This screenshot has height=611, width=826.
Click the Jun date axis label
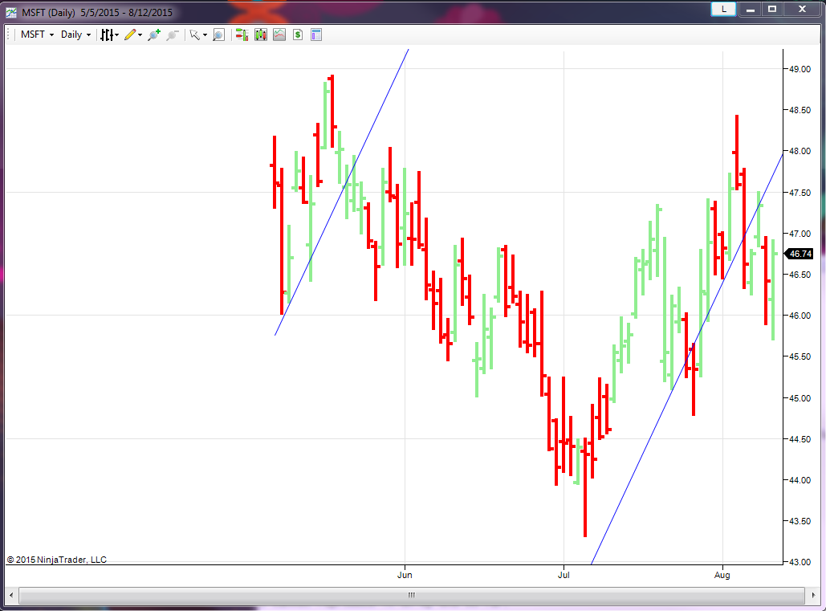[405, 575]
